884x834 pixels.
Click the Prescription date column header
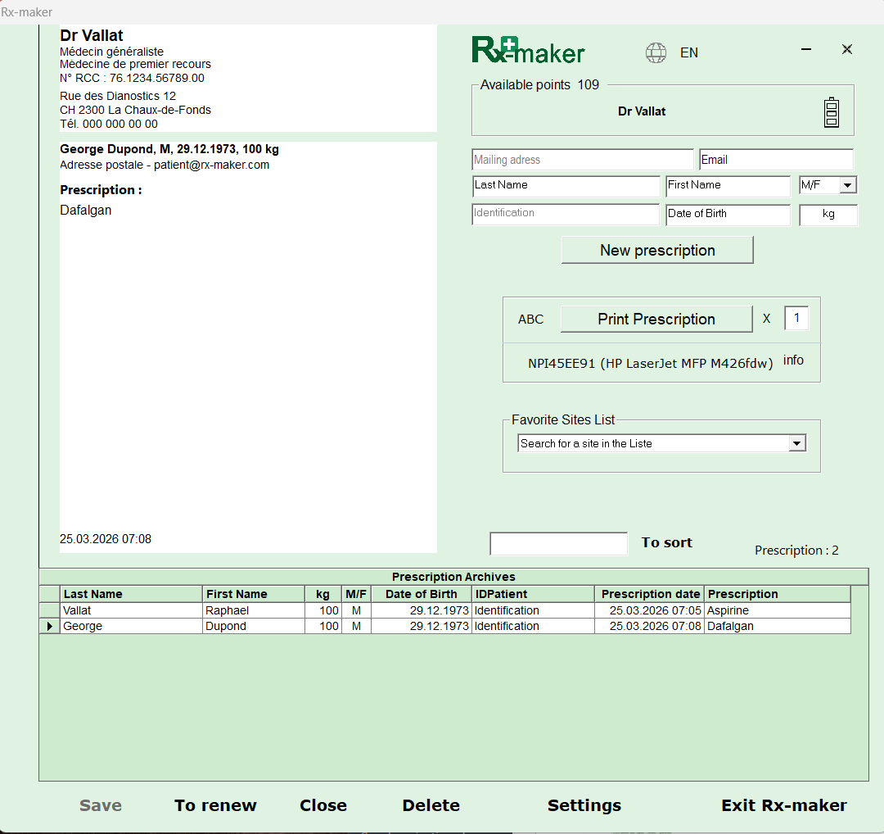(650, 594)
